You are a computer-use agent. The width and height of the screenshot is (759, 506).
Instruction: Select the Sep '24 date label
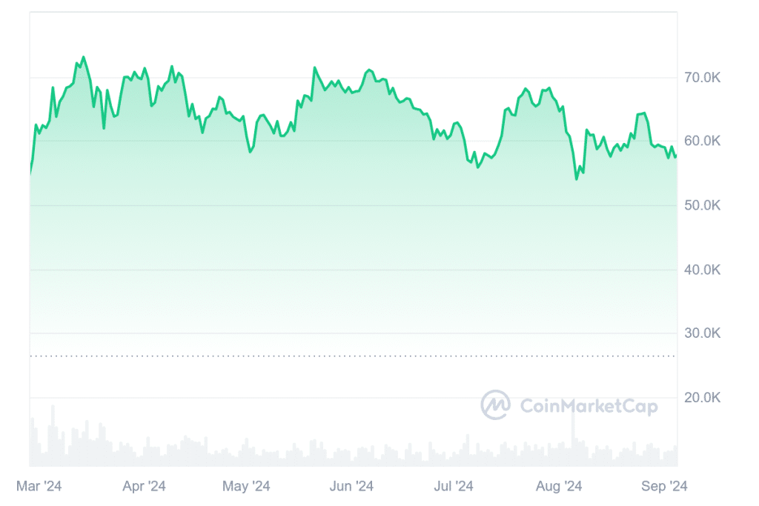pyautogui.click(x=666, y=486)
